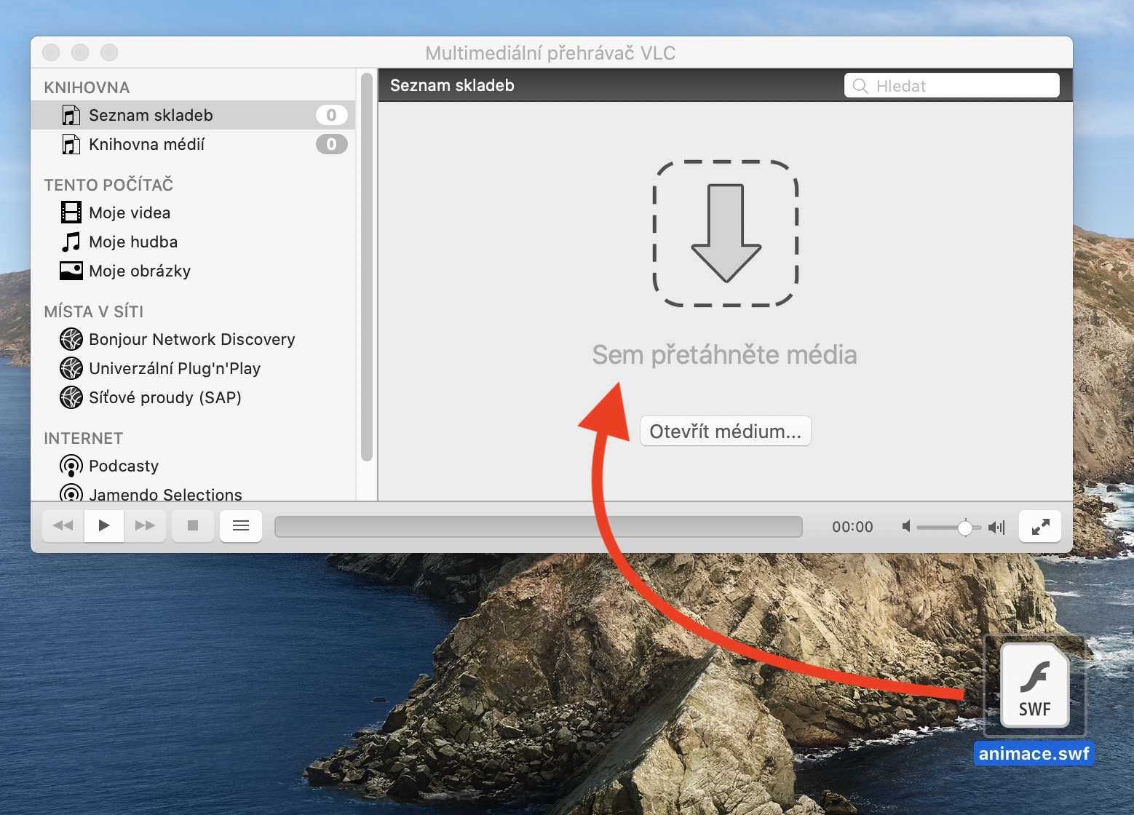The height and width of the screenshot is (815, 1134).
Task: Select Knihovna médií in sidebar
Action: pos(193,144)
